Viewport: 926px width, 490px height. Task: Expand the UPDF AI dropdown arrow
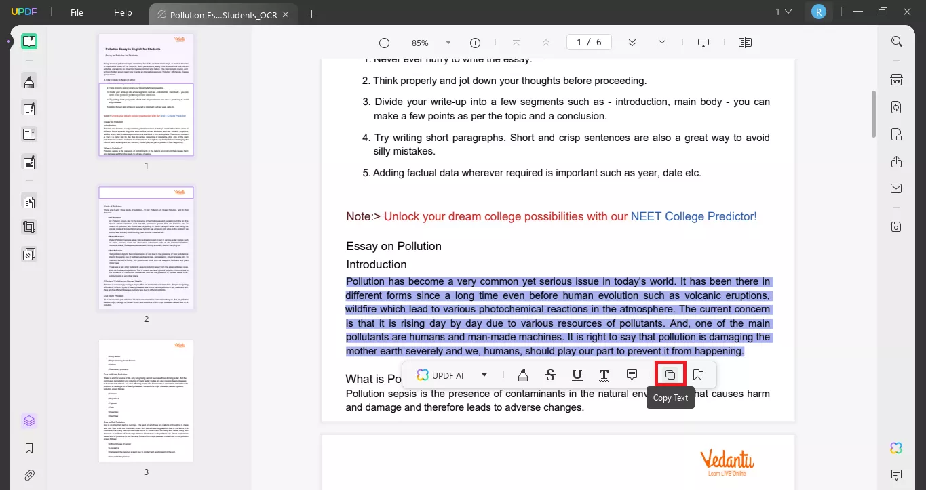click(484, 375)
